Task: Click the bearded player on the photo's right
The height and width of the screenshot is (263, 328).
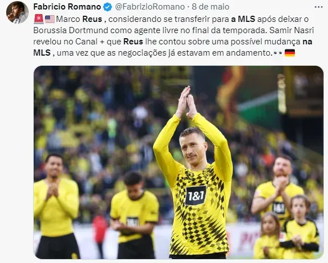Action: pyautogui.click(x=277, y=188)
